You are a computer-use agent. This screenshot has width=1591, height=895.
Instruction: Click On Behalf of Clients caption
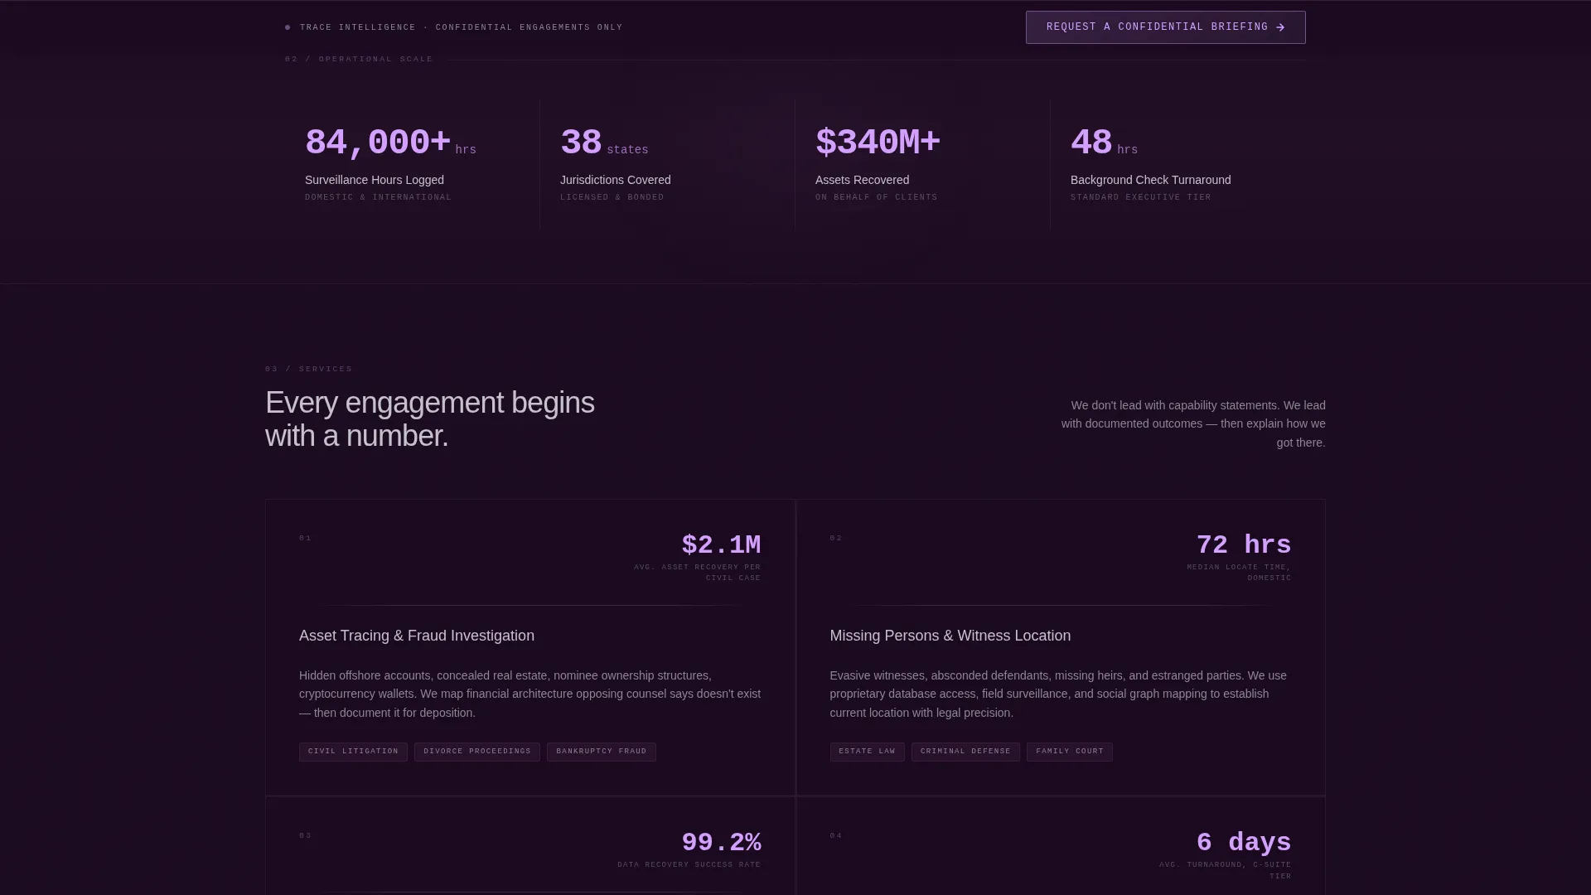pyautogui.click(x=876, y=197)
